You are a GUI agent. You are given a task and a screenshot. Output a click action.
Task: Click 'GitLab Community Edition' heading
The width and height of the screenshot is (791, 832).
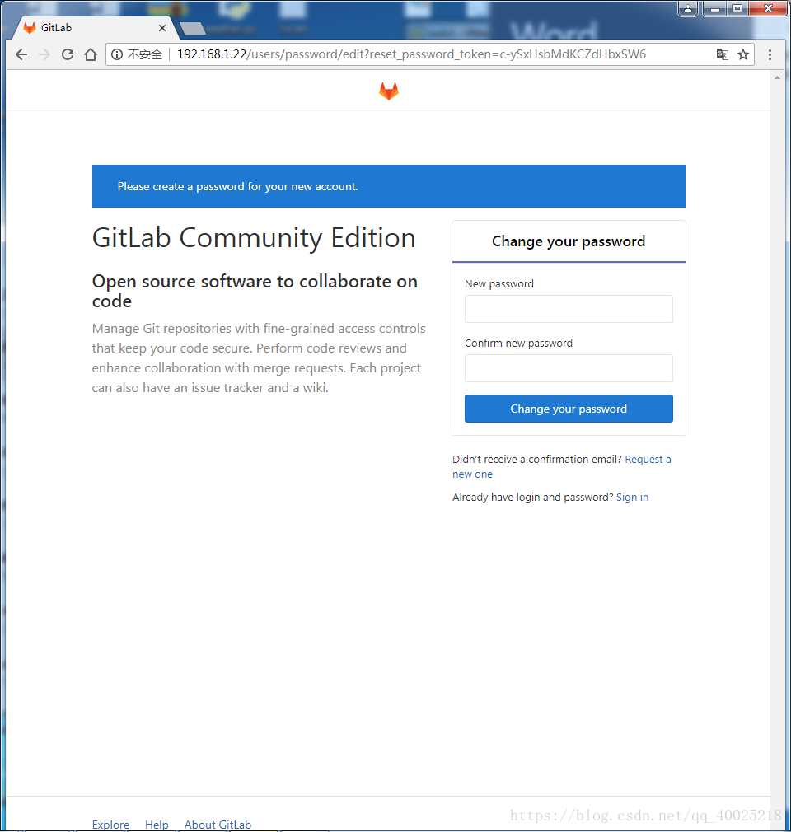pyautogui.click(x=254, y=237)
